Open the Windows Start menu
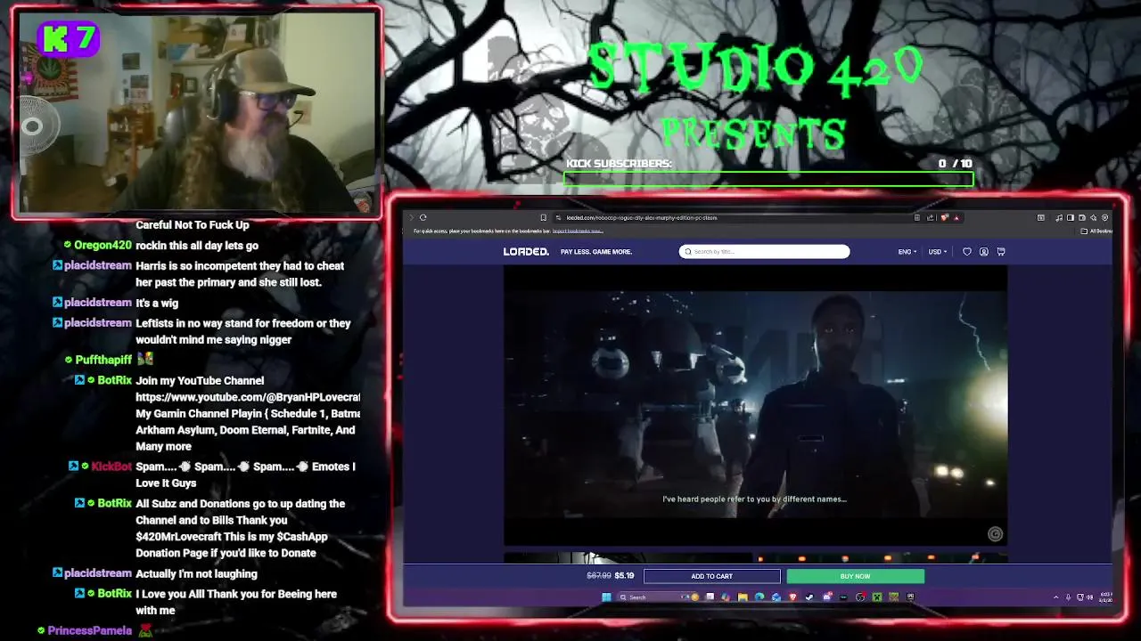The height and width of the screenshot is (641, 1141). 607,596
